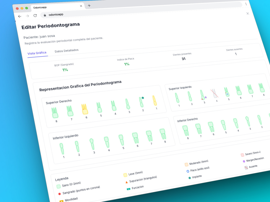Image resolution: width=270 pixels, height=202 pixels.
Task: Select tooth 7 in Inferior Izquierdo
Action: [x=149, y=136]
